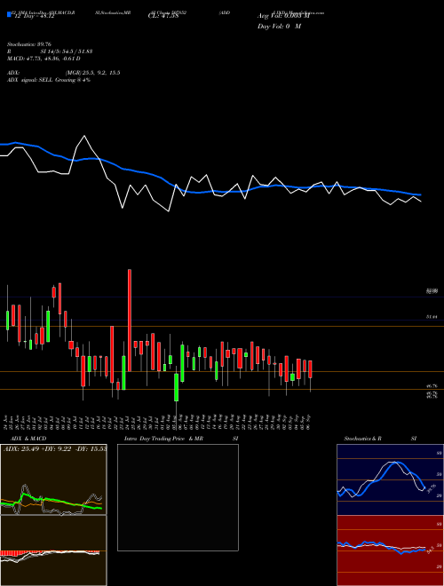Click the blue 12 Day SMA legend square
This screenshot has height=586, width=444.
pos(9,14)
